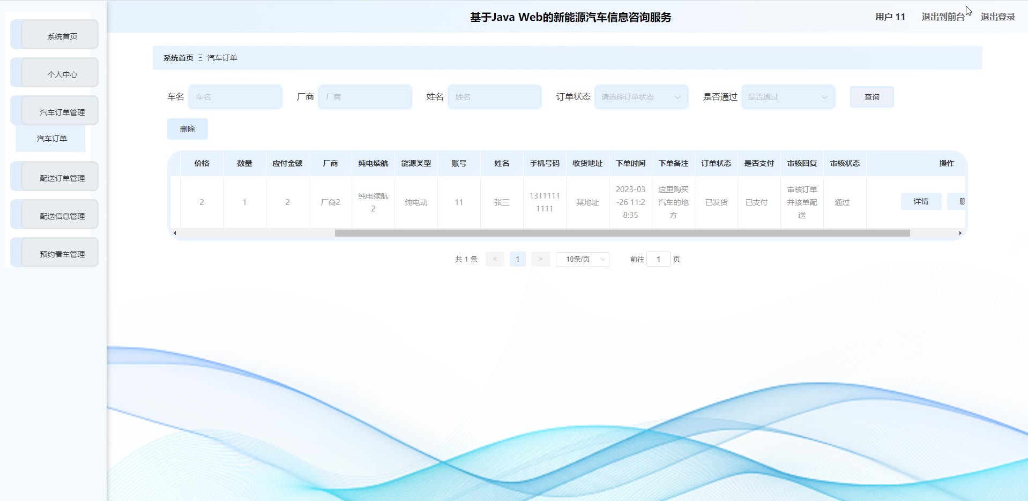Click the 共 1 条 total count text

coord(466,259)
